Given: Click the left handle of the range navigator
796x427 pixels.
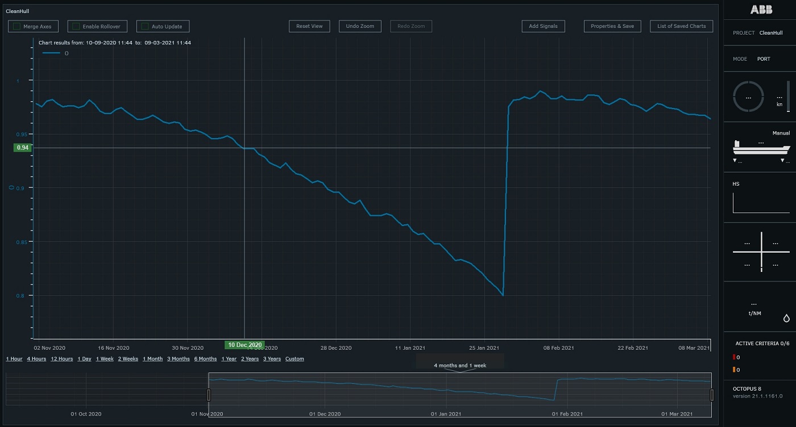Looking at the screenshot, I should (209, 395).
